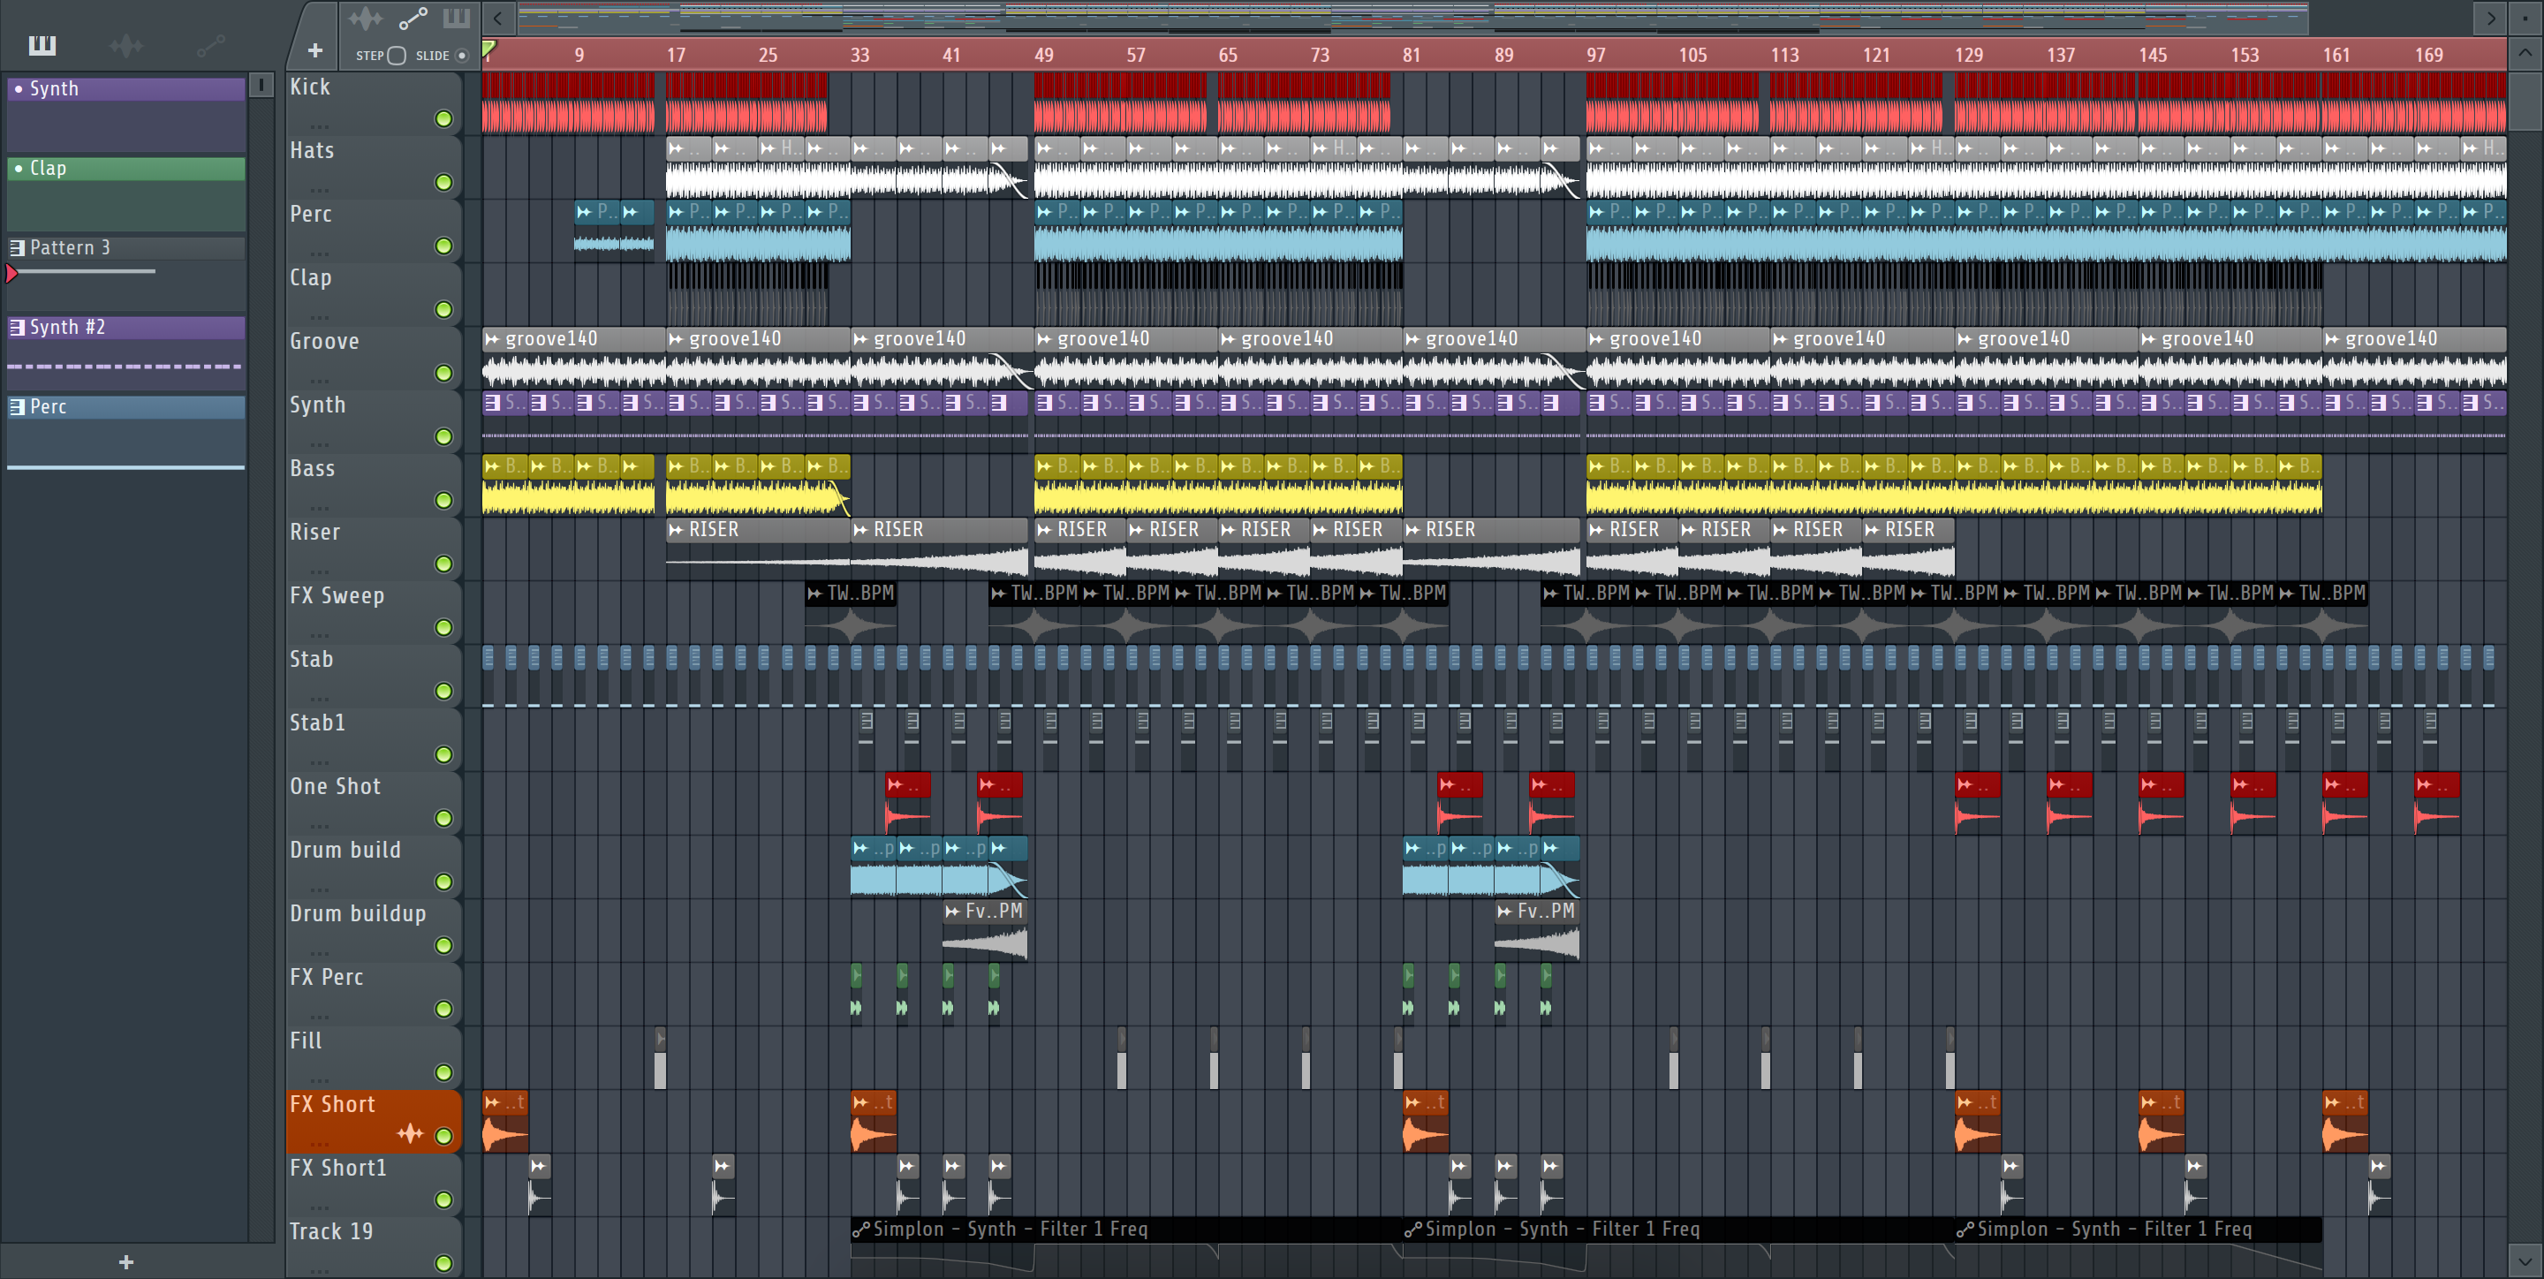
Task: Mute the Bass track with green LED
Action: 443,501
